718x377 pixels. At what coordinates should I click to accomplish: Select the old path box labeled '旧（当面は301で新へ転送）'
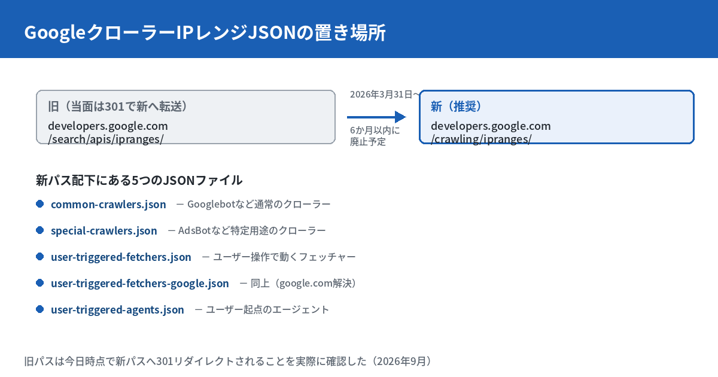click(x=185, y=117)
